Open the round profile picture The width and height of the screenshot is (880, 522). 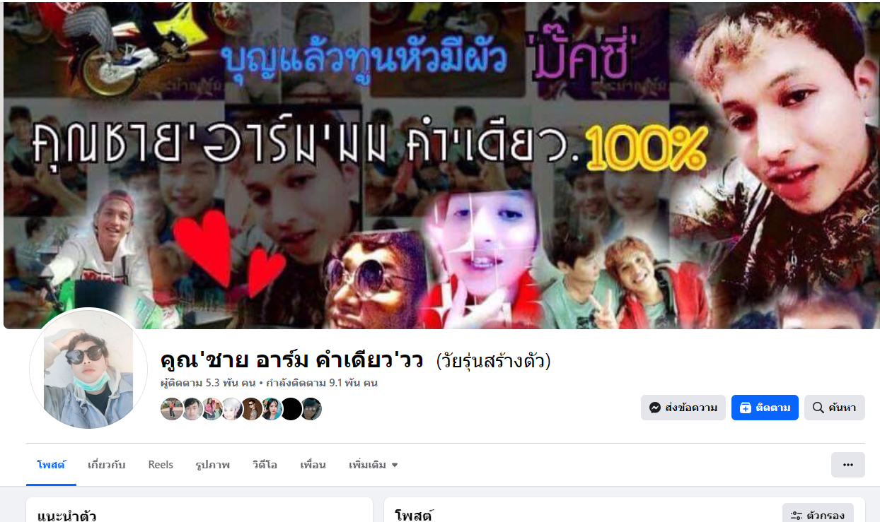pyautogui.click(x=88, y=369)
